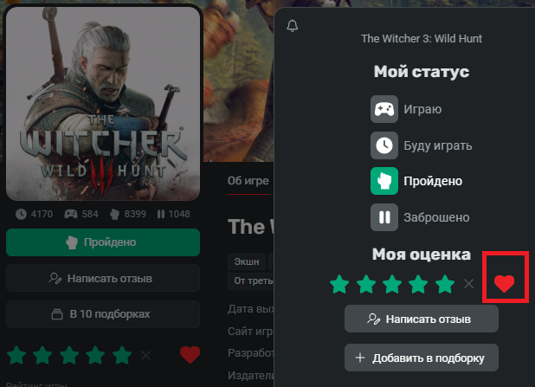Select the Играю gamepad status icon
Screen dimensions: 535x387
pyautogui.click(x=384, y=109)
